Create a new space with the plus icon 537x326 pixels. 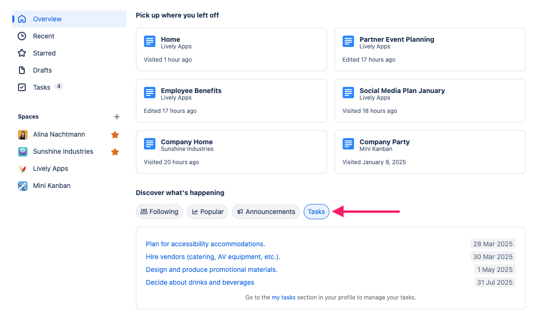point(117,116)
